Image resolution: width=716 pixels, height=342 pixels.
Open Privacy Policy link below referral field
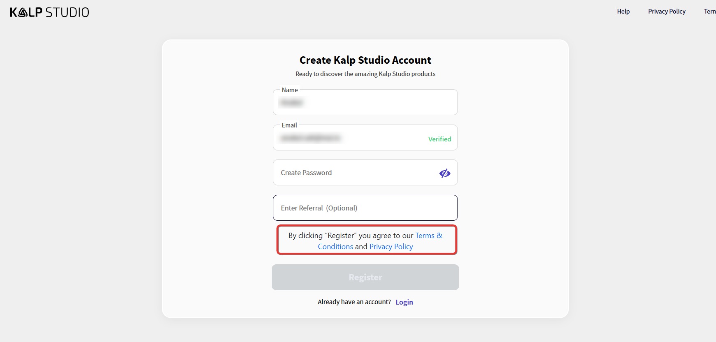tap(391, 247)
